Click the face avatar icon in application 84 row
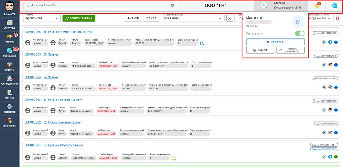Image resolution: width=343 pixels, height=167 pixels. tap(330, 88)
